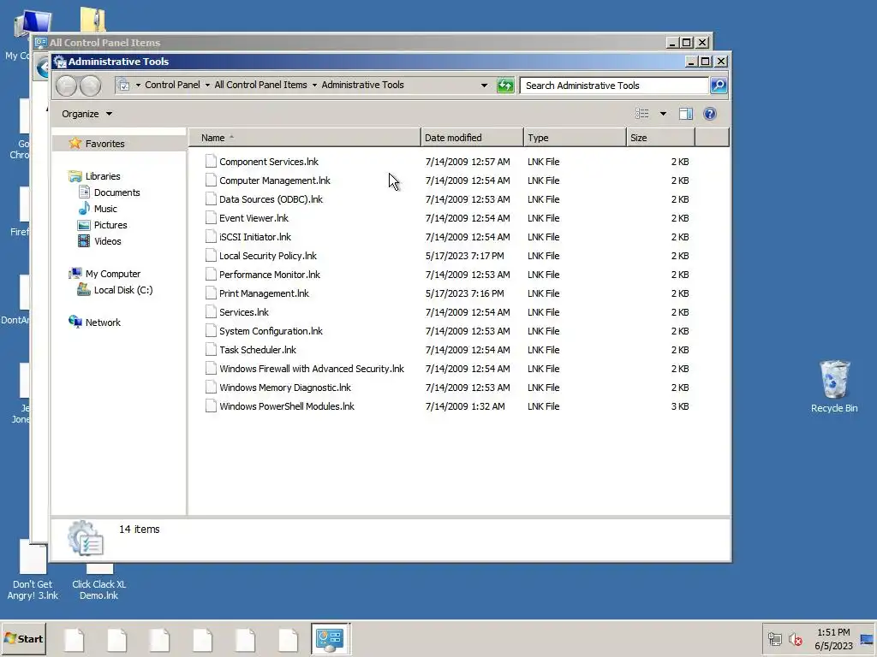The image size is (877, 657).
Task: Click the Music note icon in sidebar
Action: (84, 209)
